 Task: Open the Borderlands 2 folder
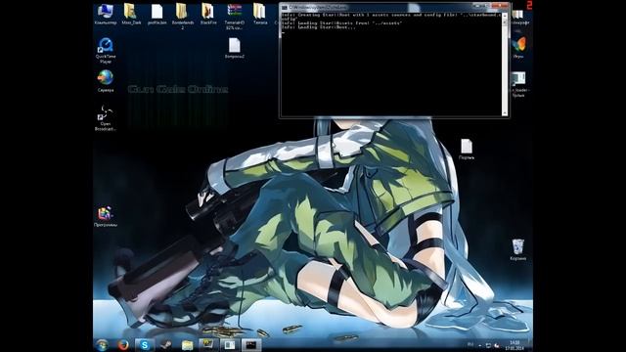(x=183, y=16)
